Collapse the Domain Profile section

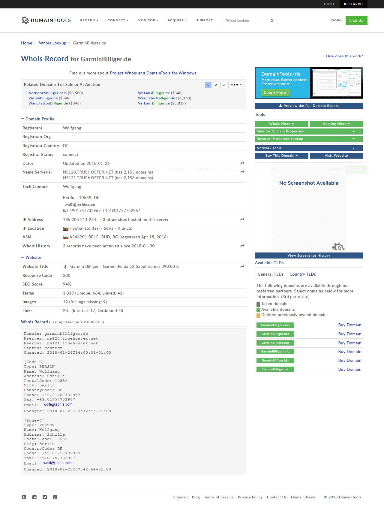click(x=23, y=119)
